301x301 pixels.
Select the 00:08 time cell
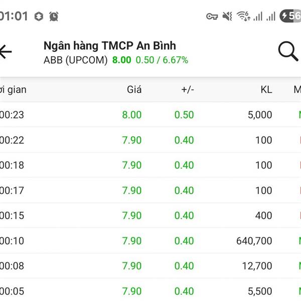[12, 266]
